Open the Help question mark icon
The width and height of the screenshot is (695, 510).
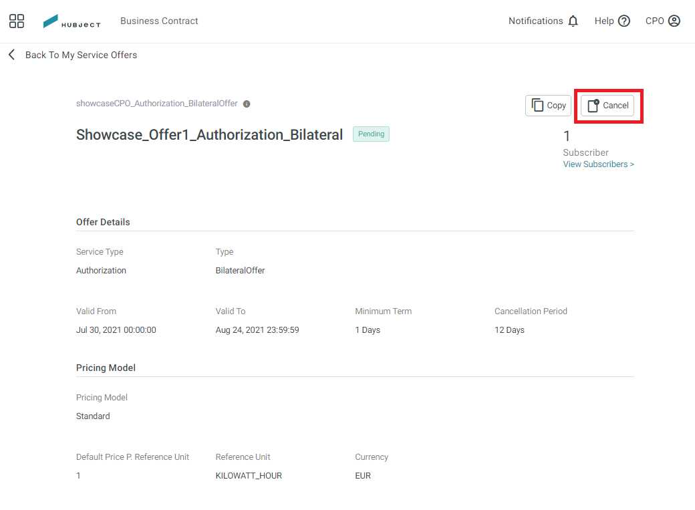[624, 21]
